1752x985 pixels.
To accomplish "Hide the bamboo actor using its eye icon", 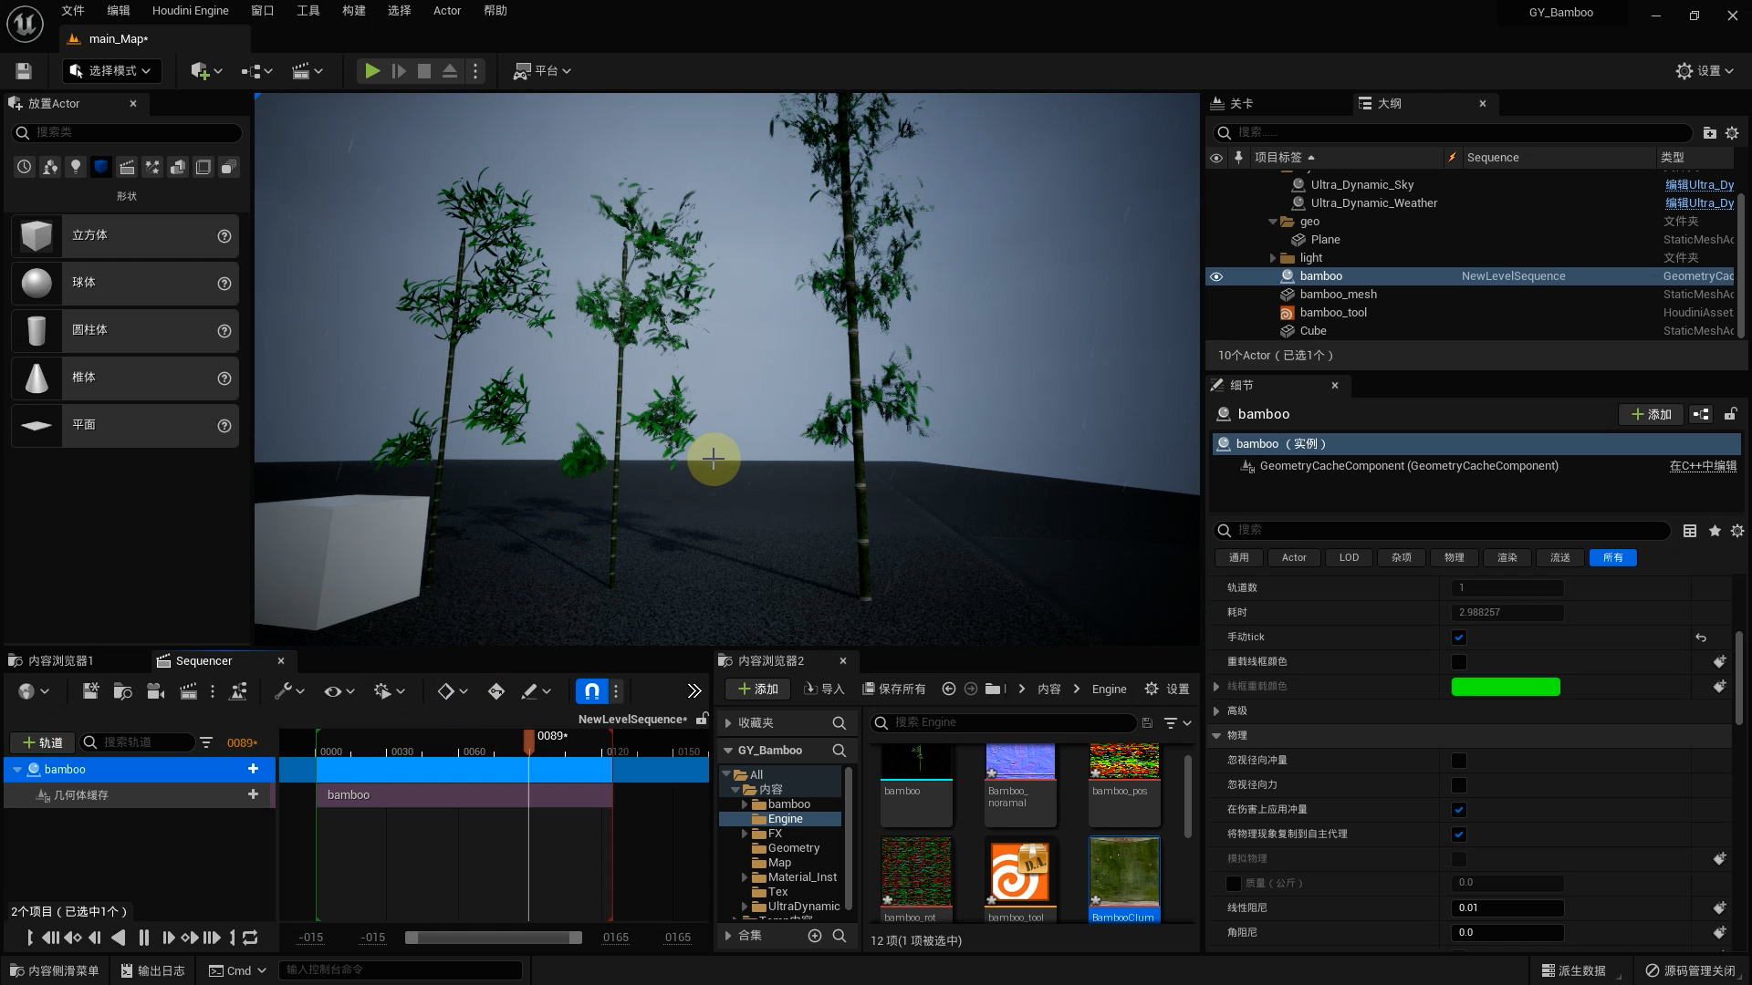I will point(1217,276).
